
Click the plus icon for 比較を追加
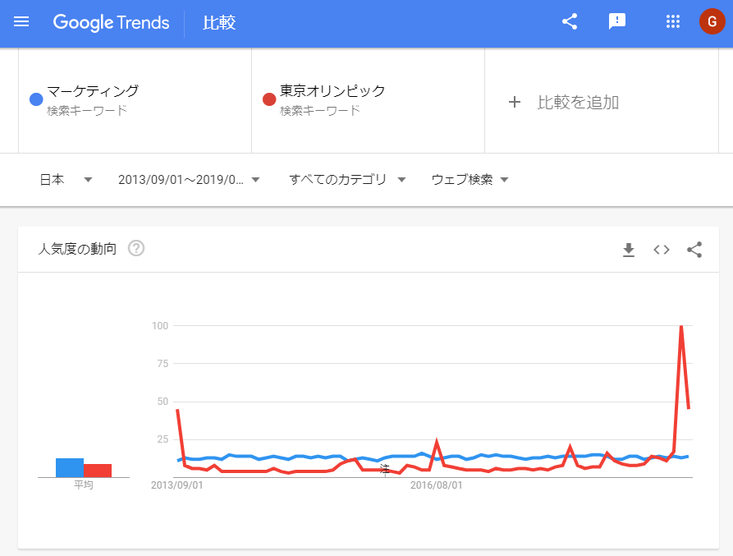[x=515, y=102]
